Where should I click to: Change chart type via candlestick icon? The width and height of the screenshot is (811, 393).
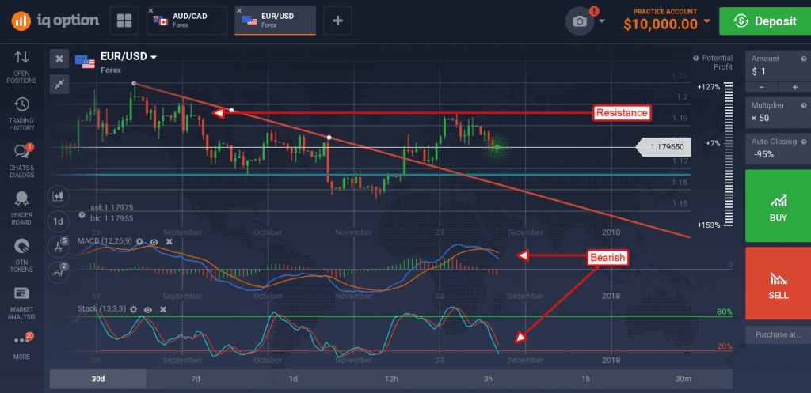coord(58,196)
